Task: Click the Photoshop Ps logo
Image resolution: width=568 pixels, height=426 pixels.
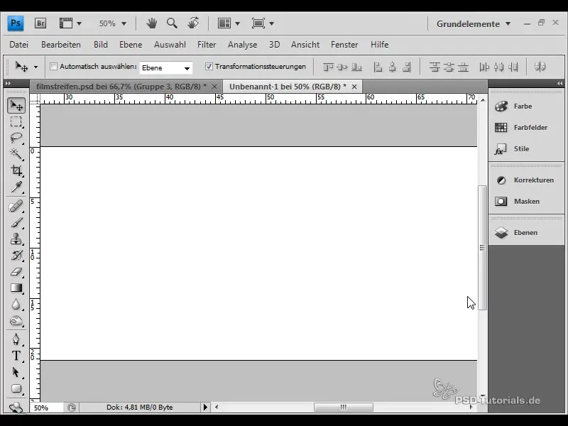Action: tap(16, 23)
